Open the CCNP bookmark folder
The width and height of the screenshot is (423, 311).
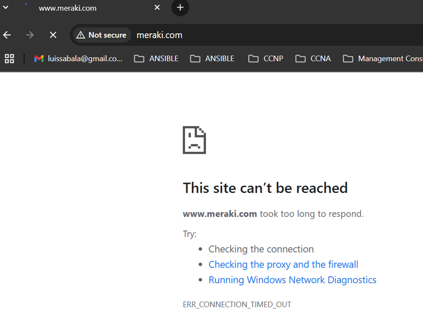pos(266,59)
